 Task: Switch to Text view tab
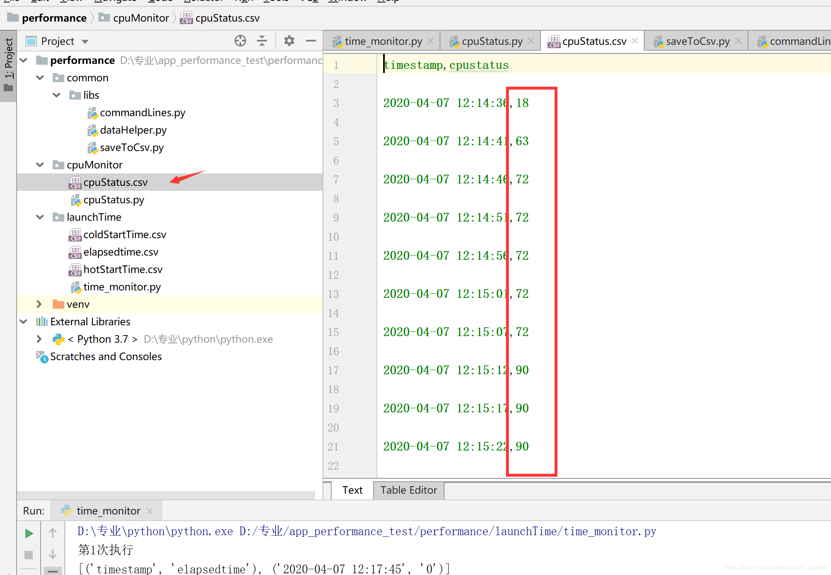click(x=352, y=490)
